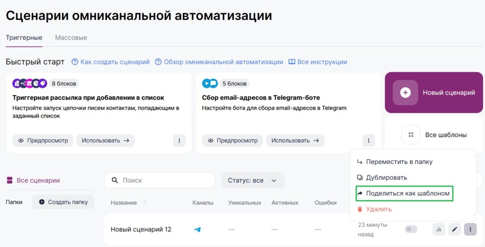Select Все сценарии in sidebar
The width and height of the screenshot is (485, 247).
pyautogui.click(x=38, y=180)
